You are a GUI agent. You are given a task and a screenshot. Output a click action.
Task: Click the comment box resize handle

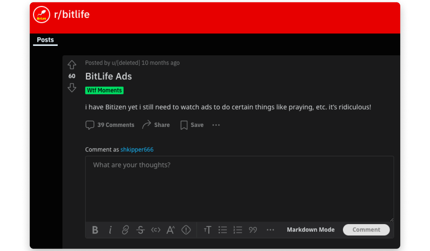[392, 220]
